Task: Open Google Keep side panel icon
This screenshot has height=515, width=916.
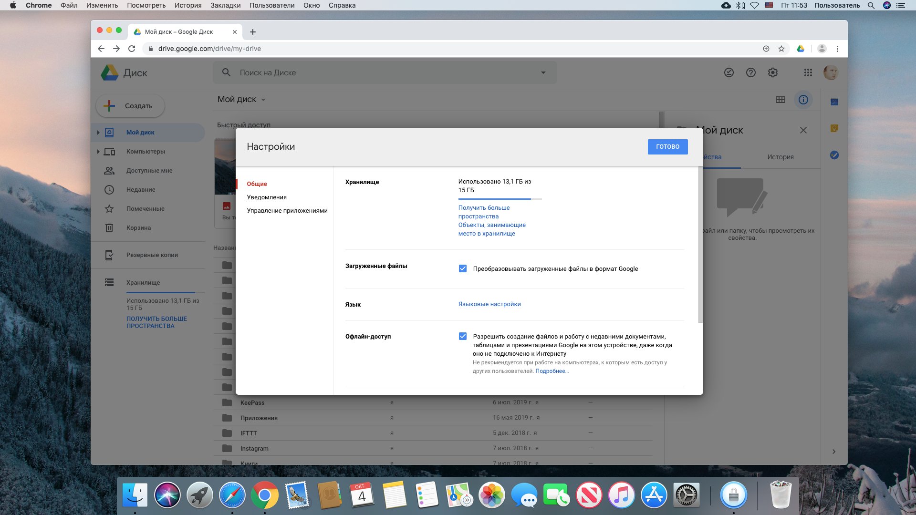Action: click(834, 128)
